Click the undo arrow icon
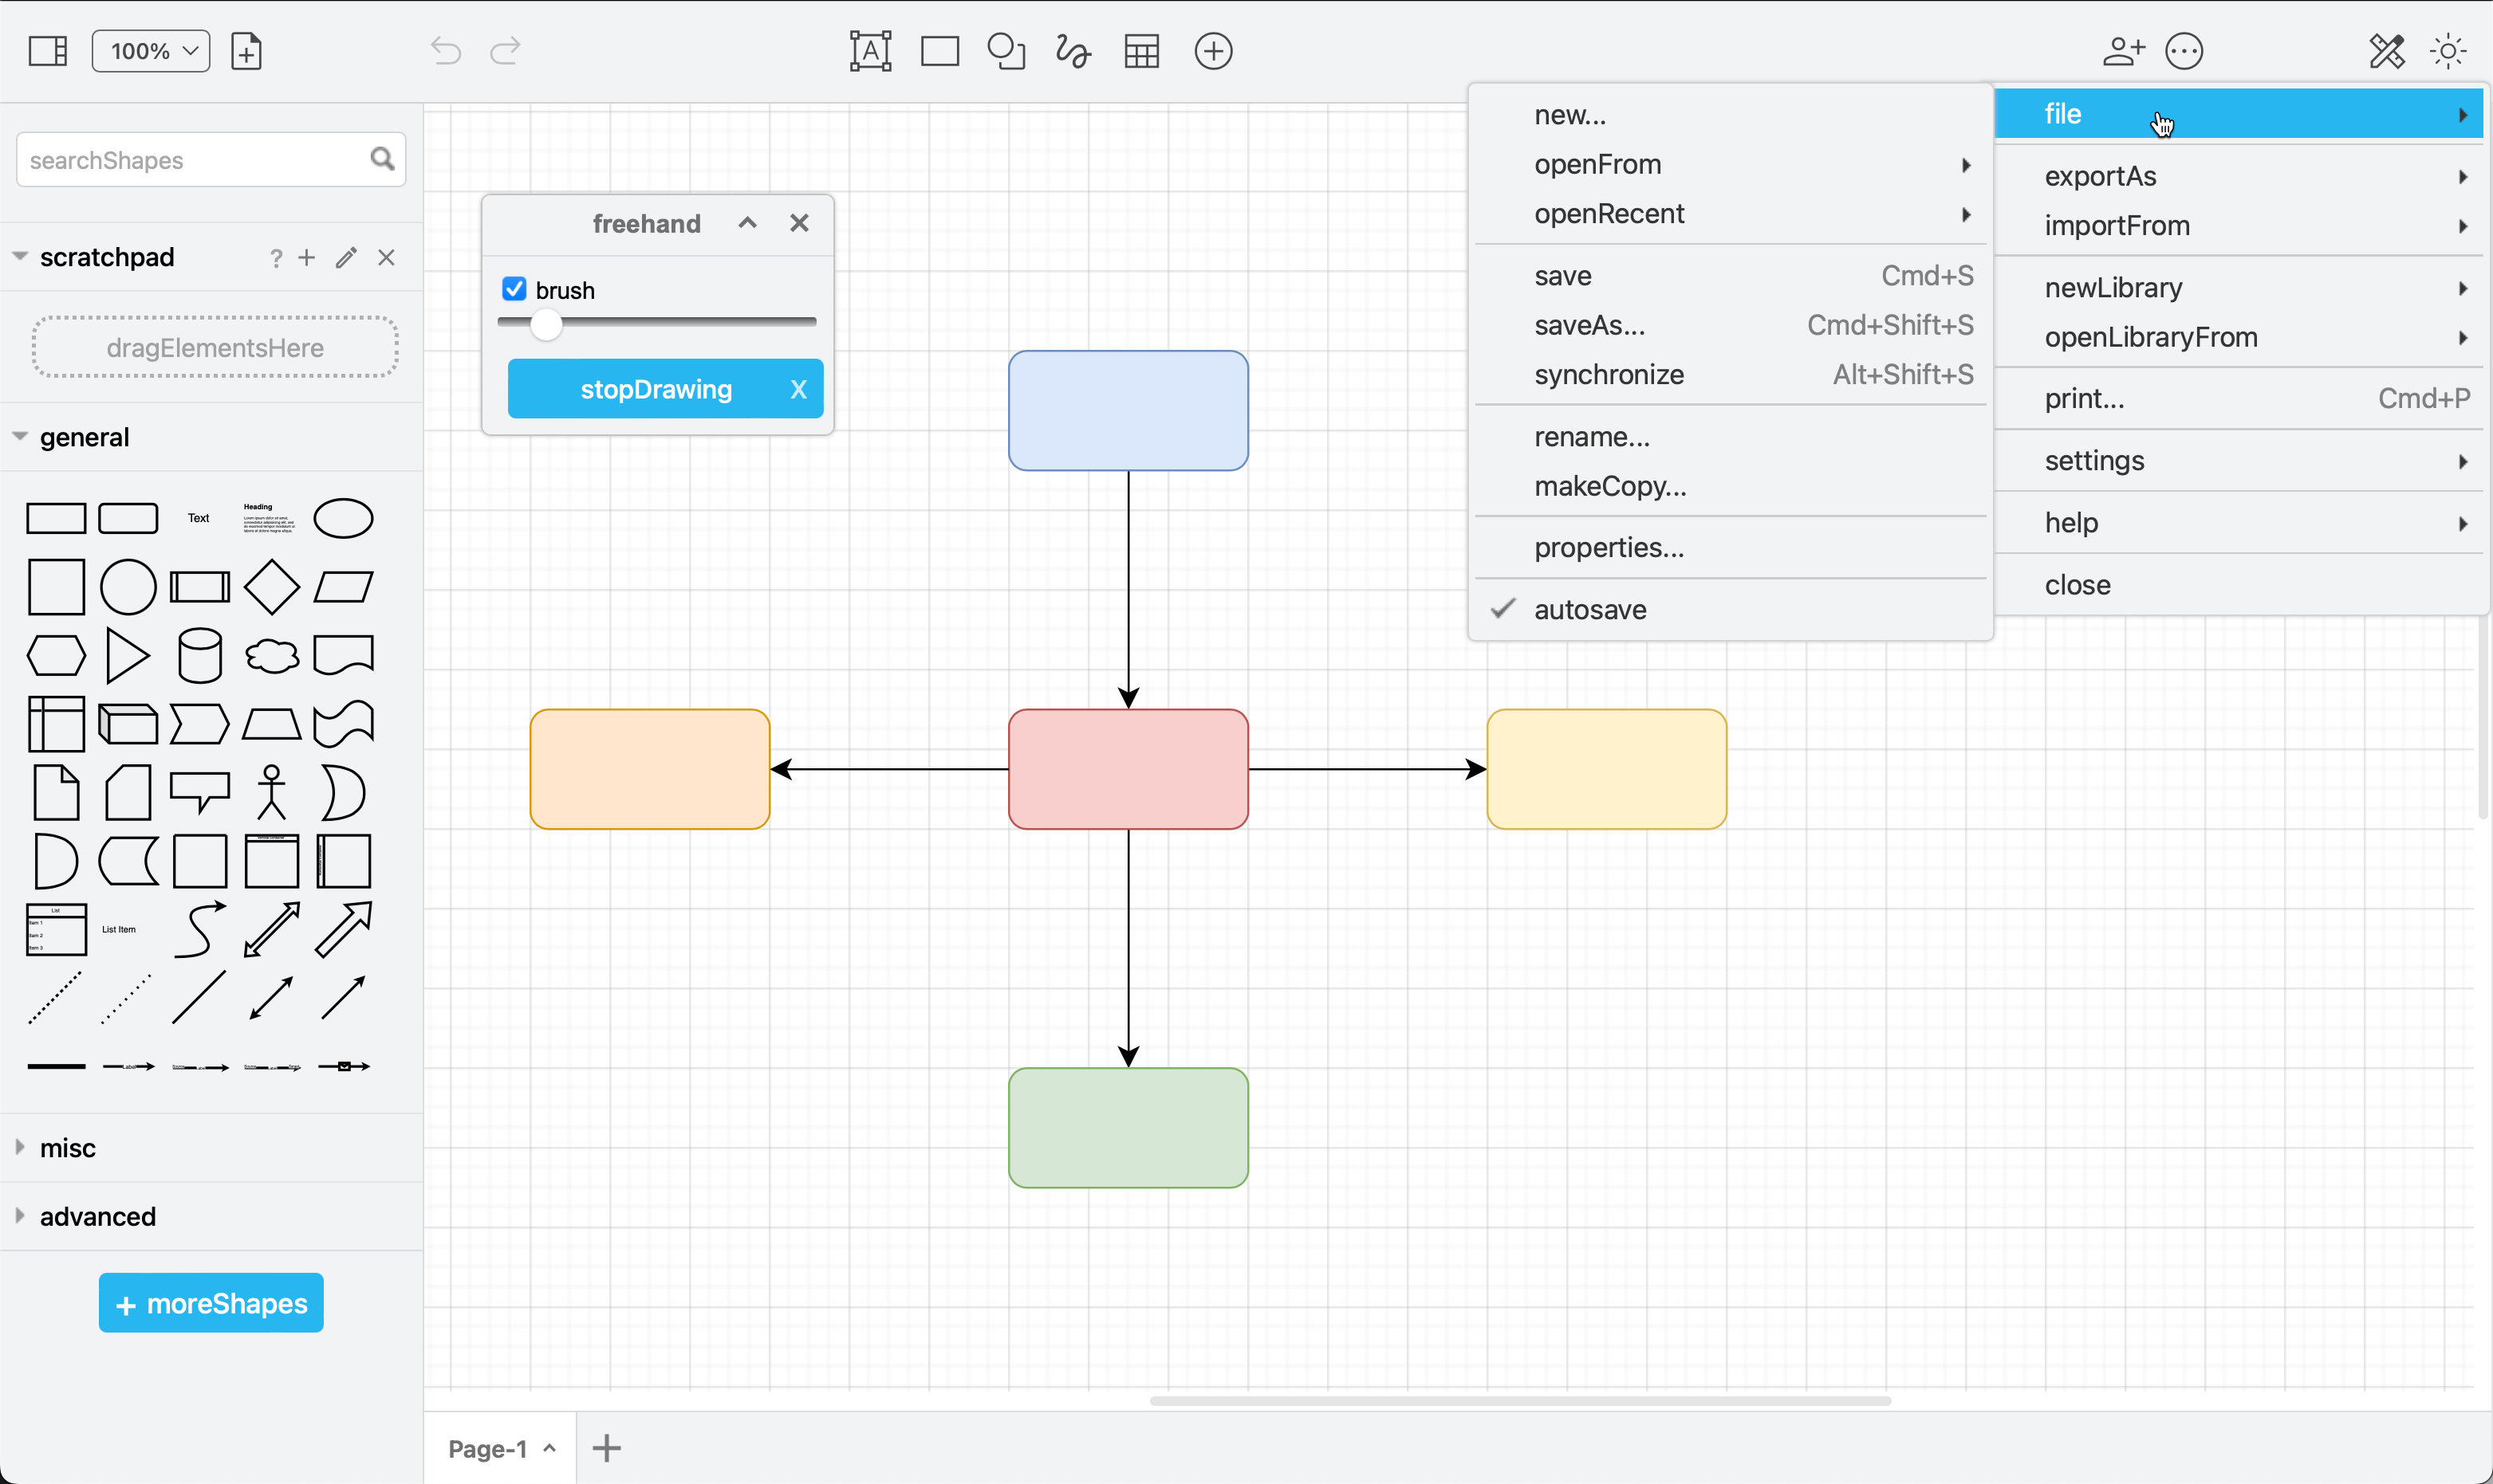 (x=445, y=51)
